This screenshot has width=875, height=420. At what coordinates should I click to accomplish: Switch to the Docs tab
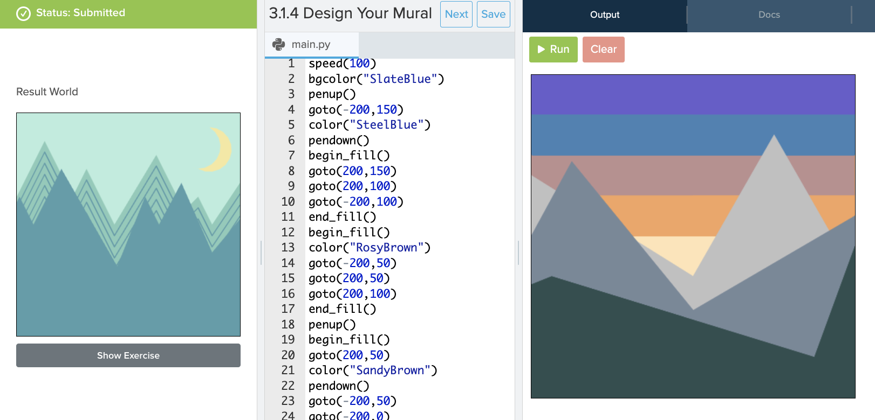point(769,15)
